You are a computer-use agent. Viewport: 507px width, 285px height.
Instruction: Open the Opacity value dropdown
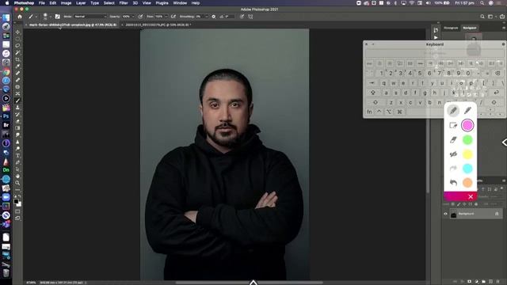click(133, 17)
